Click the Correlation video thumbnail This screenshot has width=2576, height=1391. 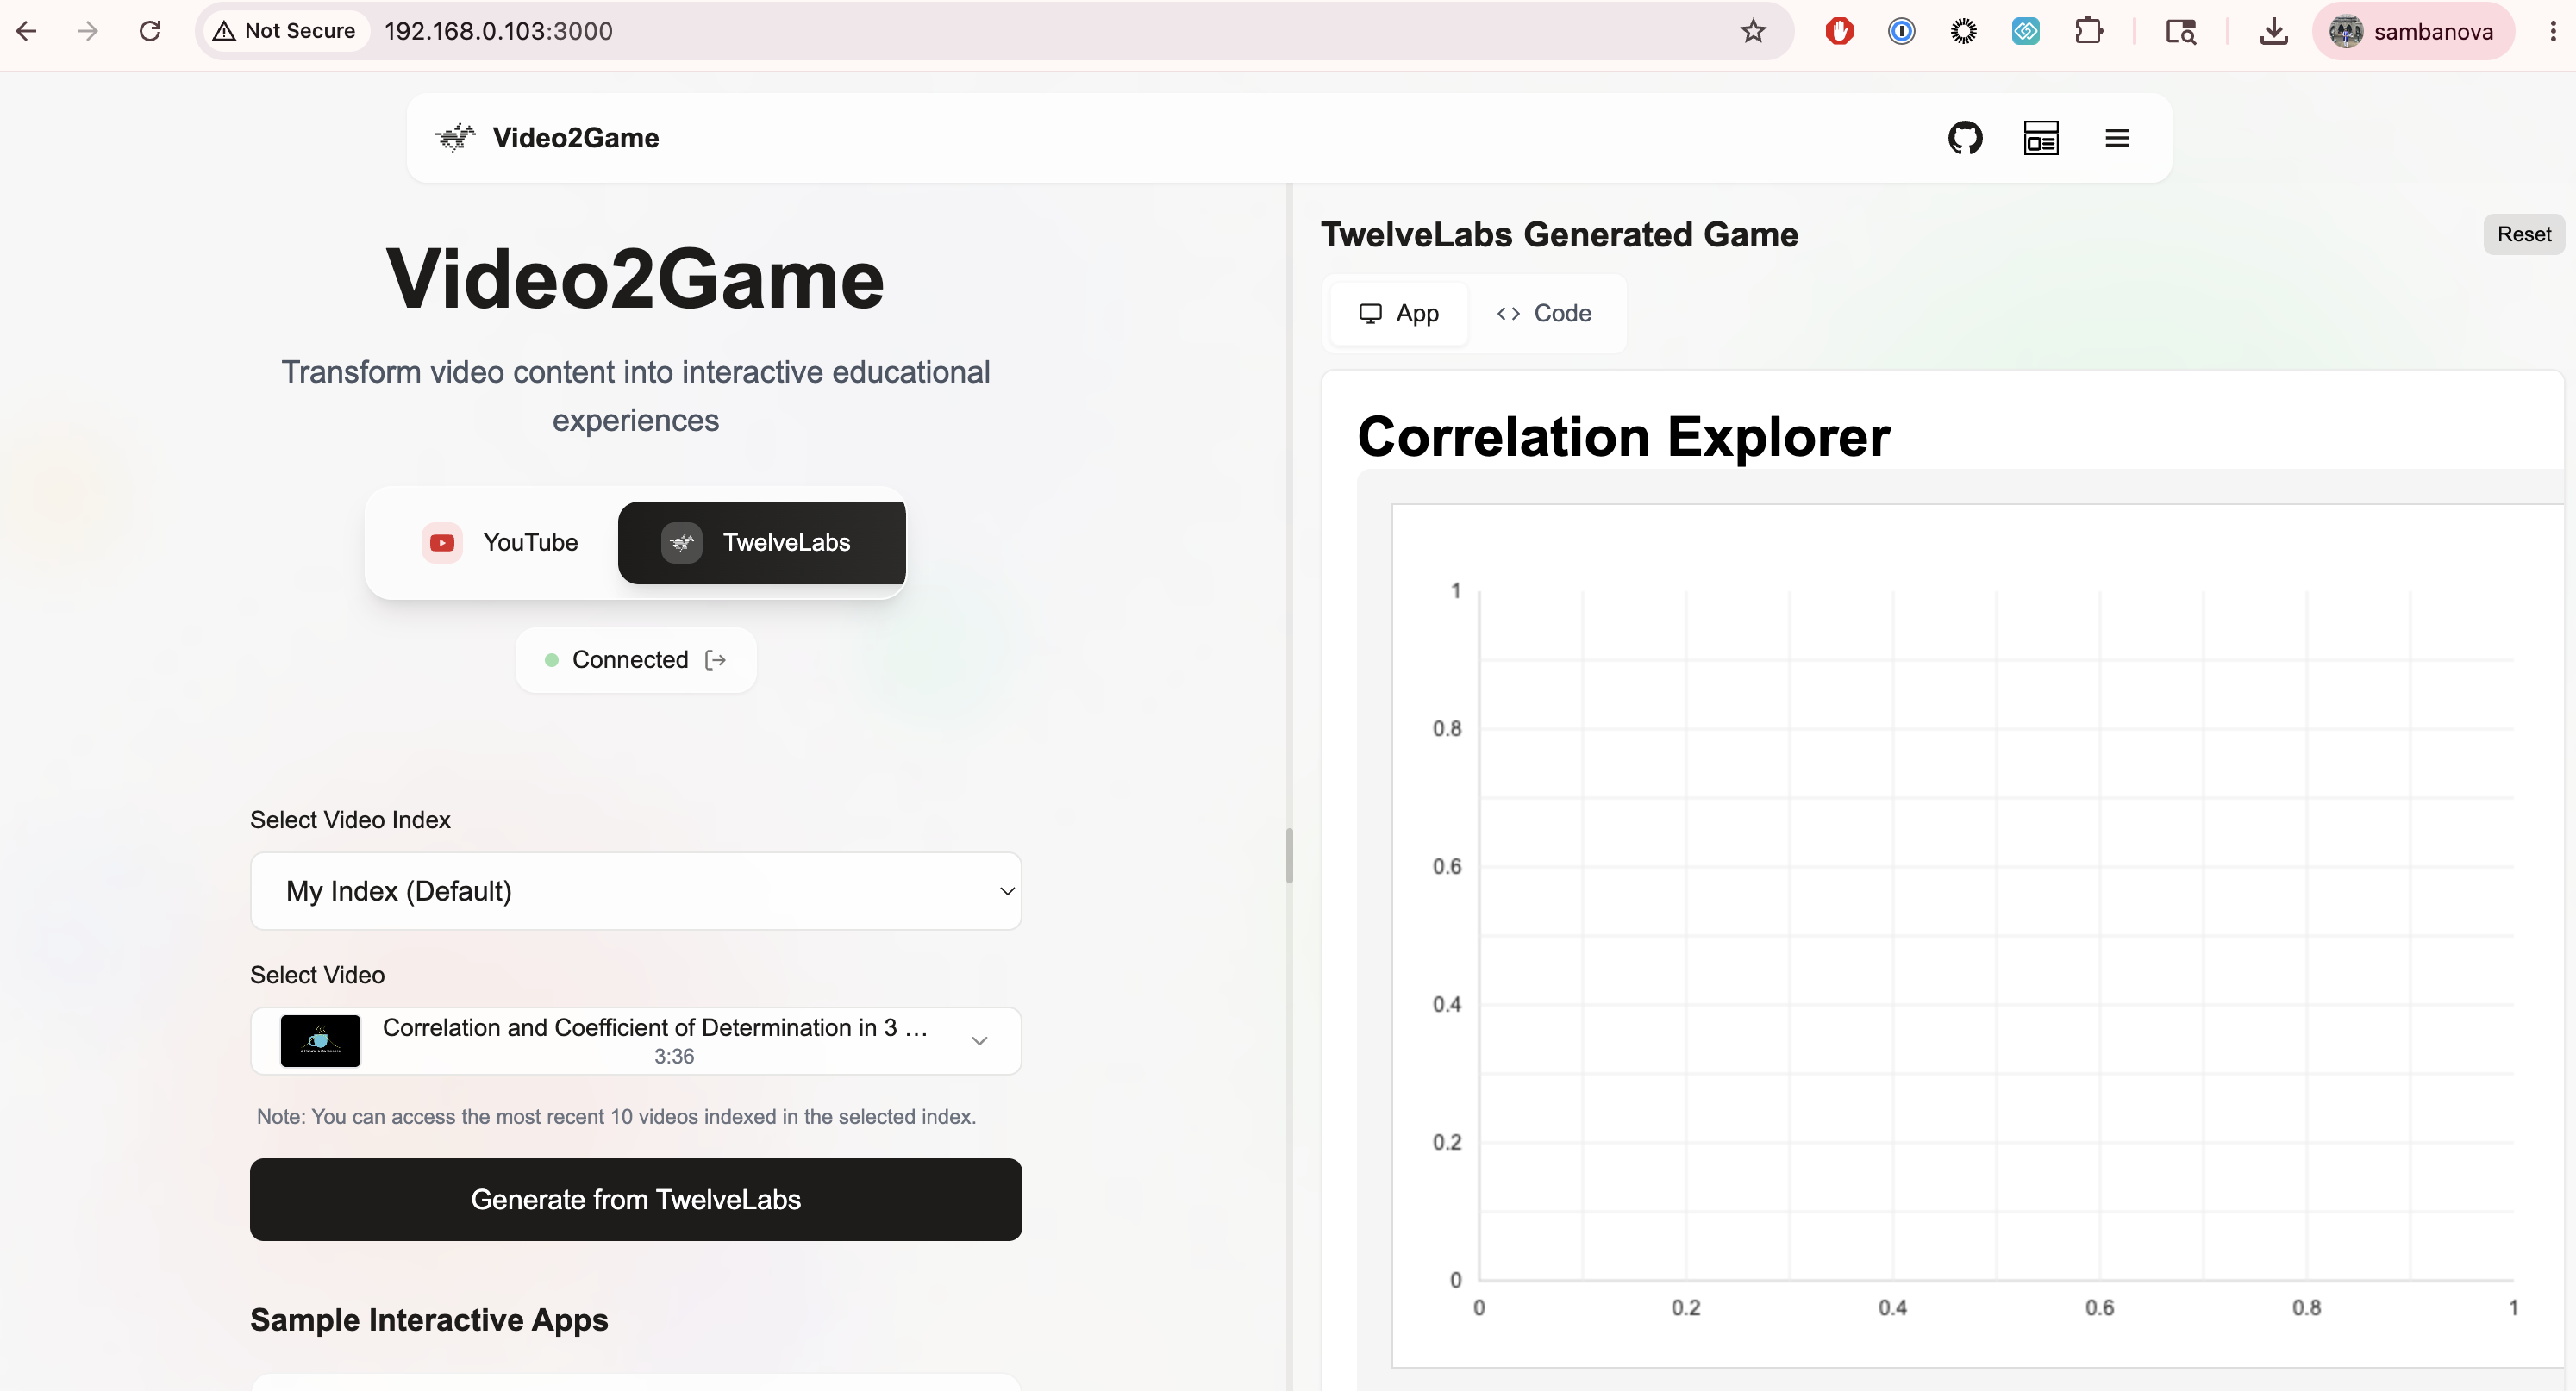[x=320, y=1041]
